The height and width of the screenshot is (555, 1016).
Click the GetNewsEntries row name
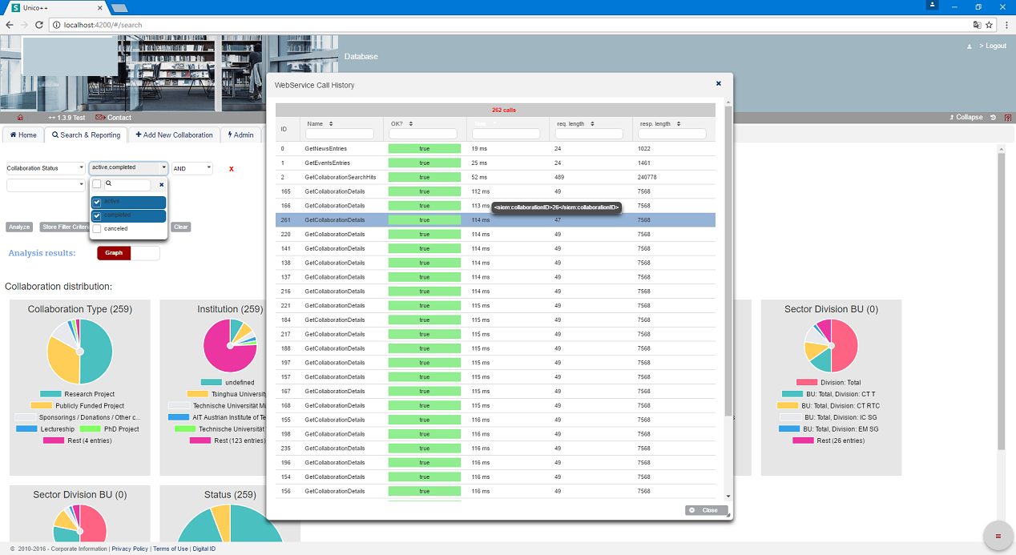pyautogui.click(x=325, y=149)
